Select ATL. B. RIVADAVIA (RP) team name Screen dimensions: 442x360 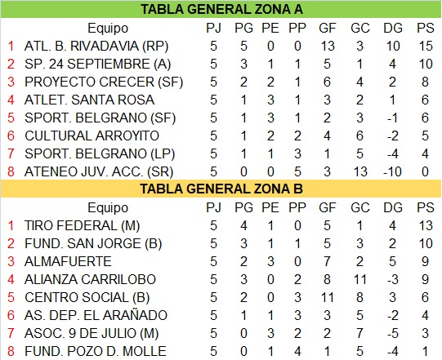click(96, 47)
